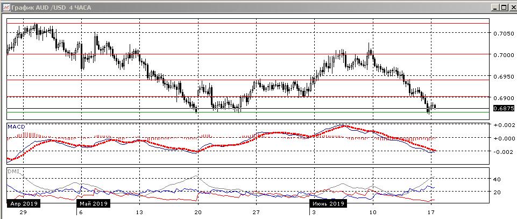Click the date label 29 on time axis

[x=24, y=212]
